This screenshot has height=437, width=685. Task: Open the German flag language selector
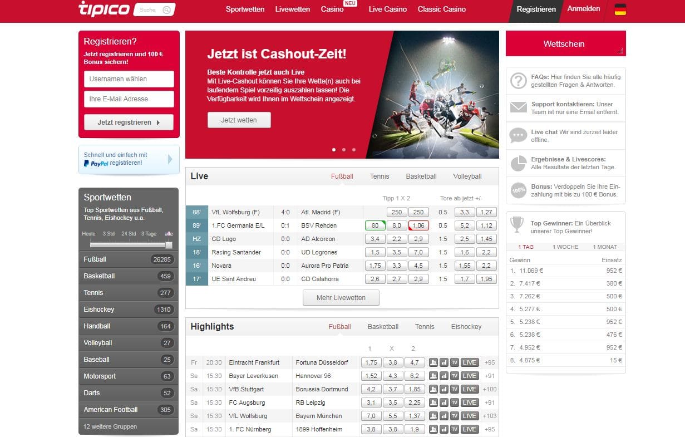(620, 9)
